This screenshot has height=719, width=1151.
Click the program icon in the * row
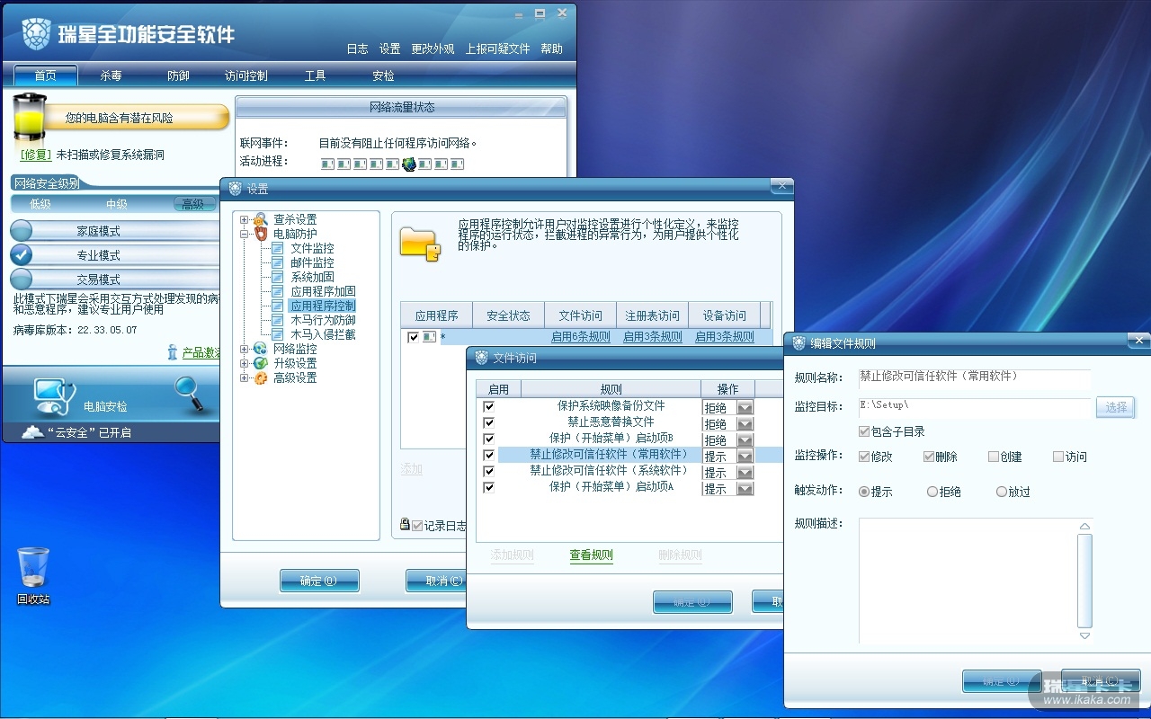429,337
